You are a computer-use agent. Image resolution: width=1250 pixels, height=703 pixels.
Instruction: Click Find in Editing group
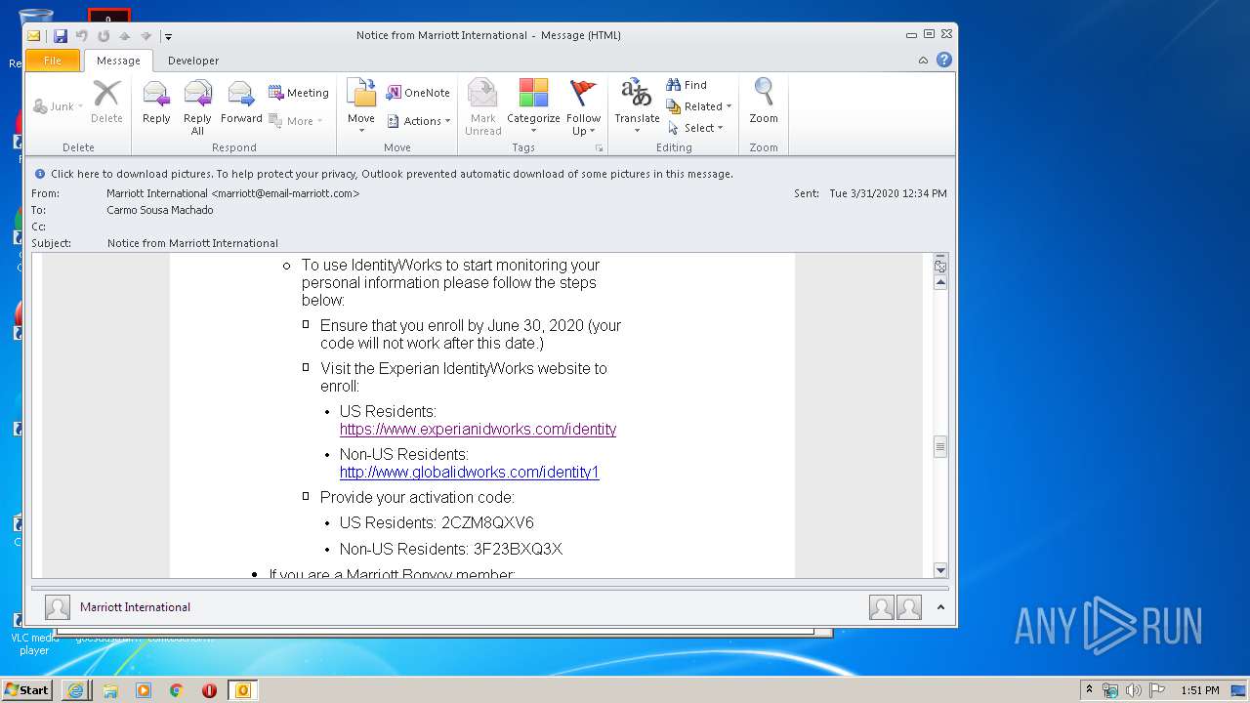point(687,85)
